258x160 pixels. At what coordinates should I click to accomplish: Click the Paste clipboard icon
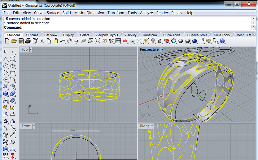[56, 41]
